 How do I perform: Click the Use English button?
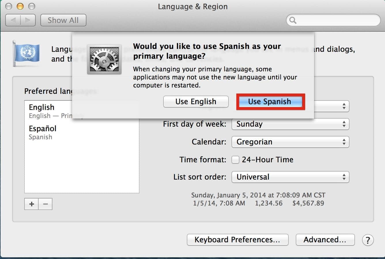[x=196, y=102]
